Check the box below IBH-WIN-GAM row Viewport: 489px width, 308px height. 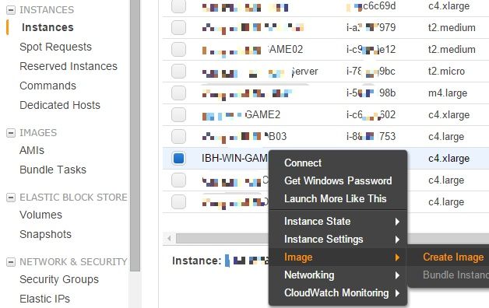tap(178, 180)
